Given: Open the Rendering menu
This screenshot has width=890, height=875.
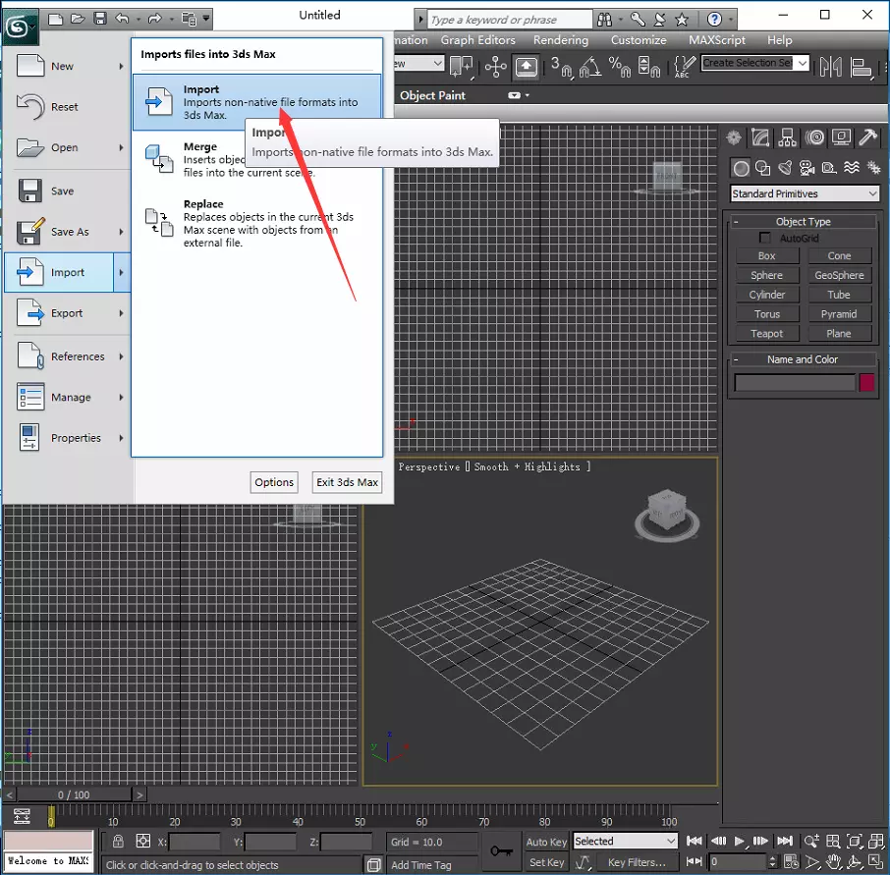Looking at the screenshot, I should coord(561,39).
